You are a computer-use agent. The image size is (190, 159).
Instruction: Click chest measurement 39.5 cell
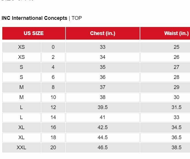(x=103, y=107)
